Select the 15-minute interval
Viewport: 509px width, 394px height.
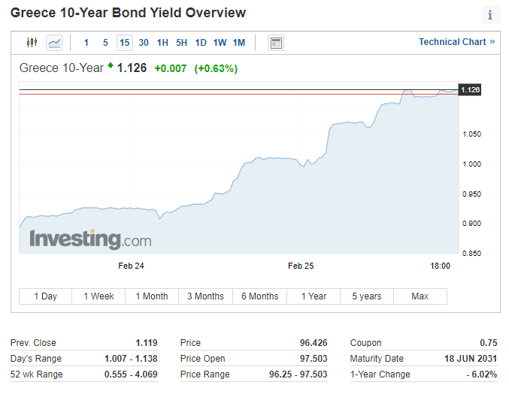click(x=124, y=43)
